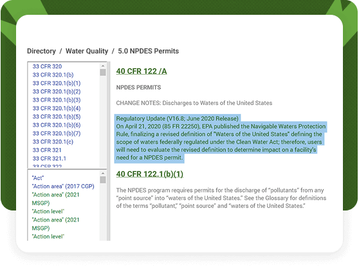Viewport: 359px width, 271px height.
Task: Go to Water Quality breadcrumb
Action: pyautogui.click(x=87, y=51)
